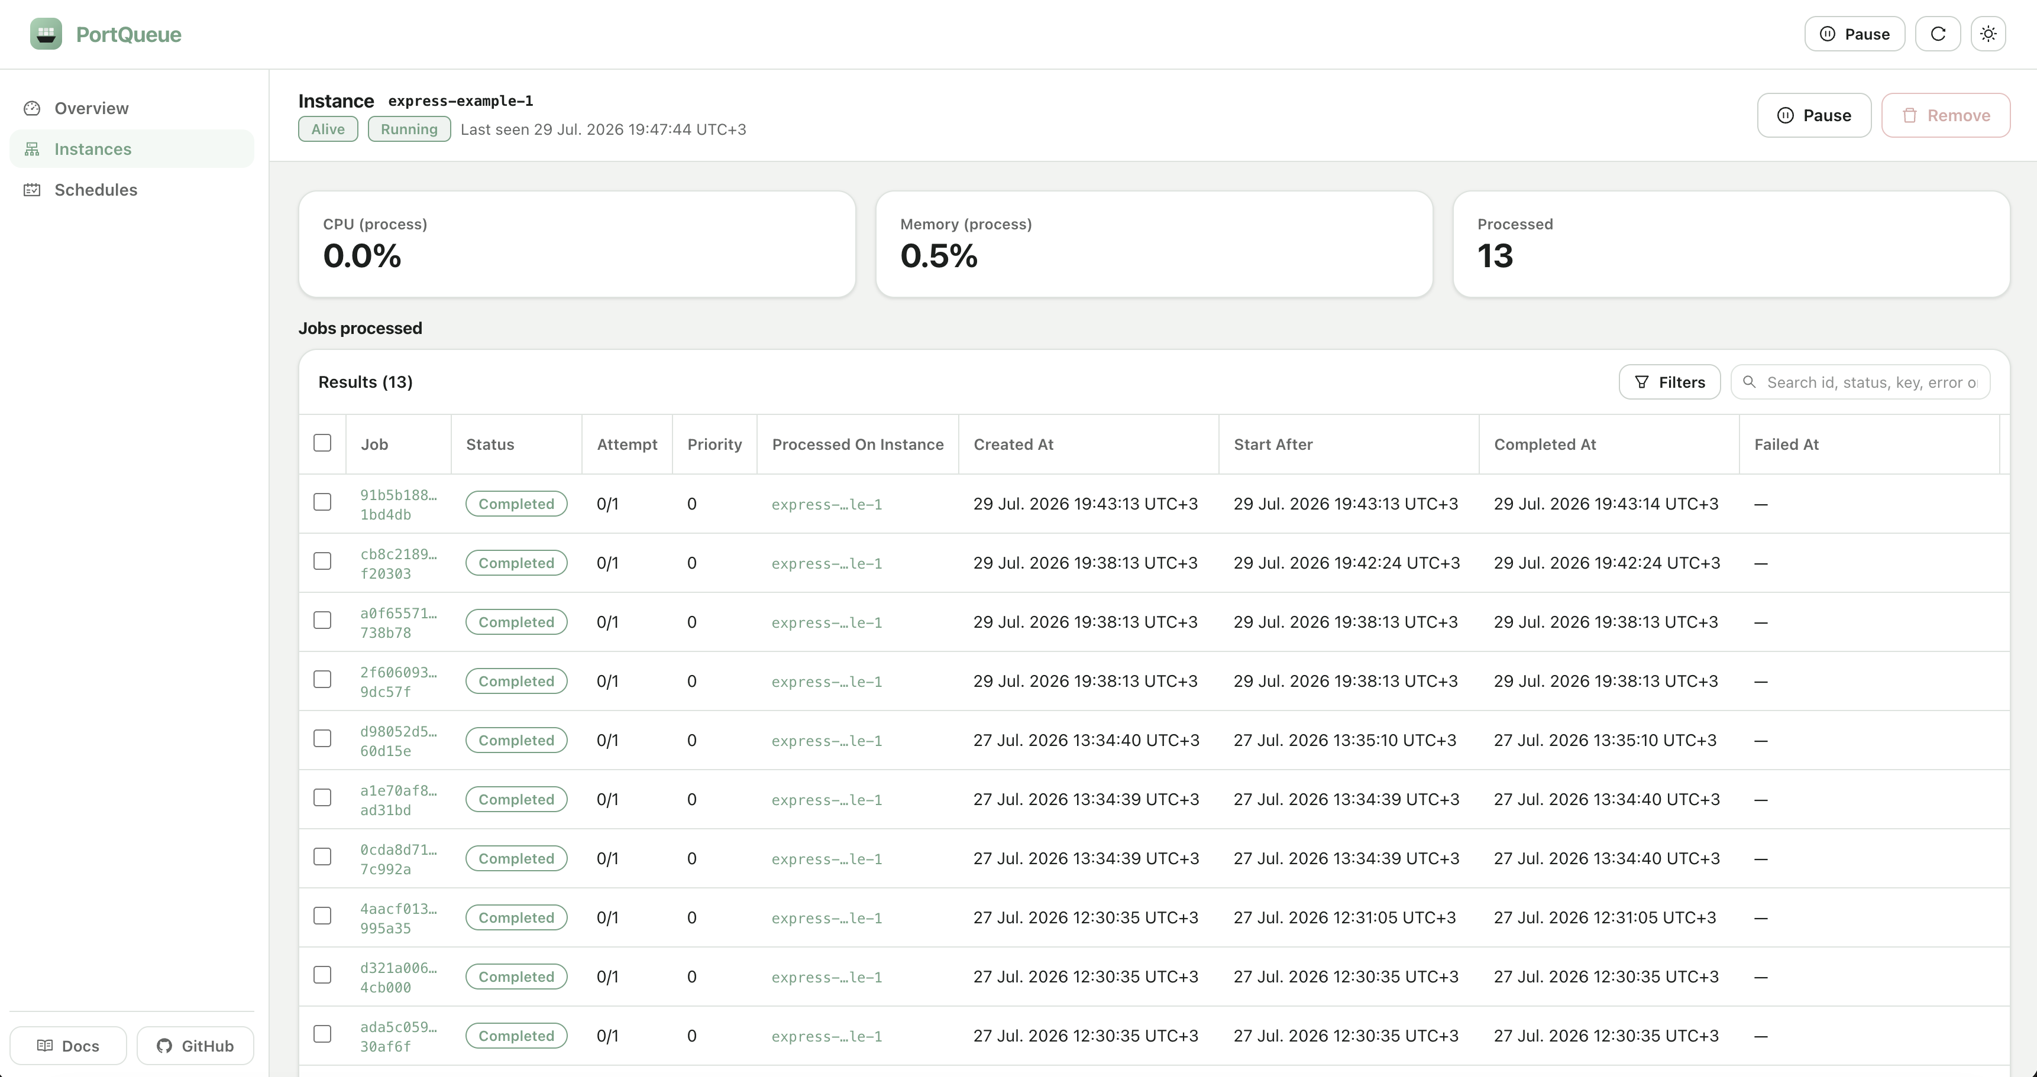Open the Filters panel
This screenshot has width=2037, height=1077.
(1669, 382)
